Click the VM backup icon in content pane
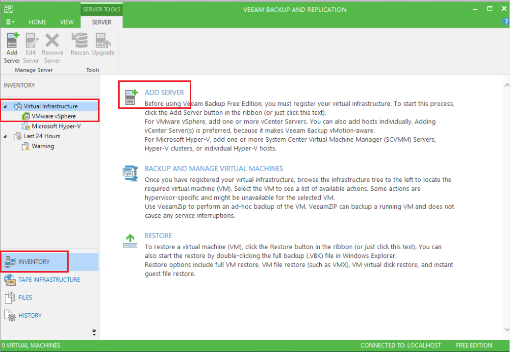Viewport: 510px width, 352px height. coord(130,173)
